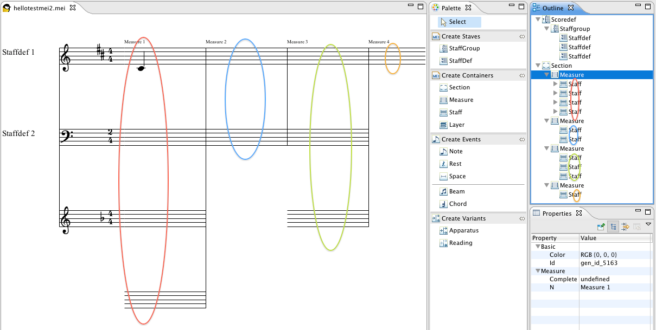Select the Section node in the Outline tree
The width and height of the screenshot is (656, 330).
coord(562,66)
